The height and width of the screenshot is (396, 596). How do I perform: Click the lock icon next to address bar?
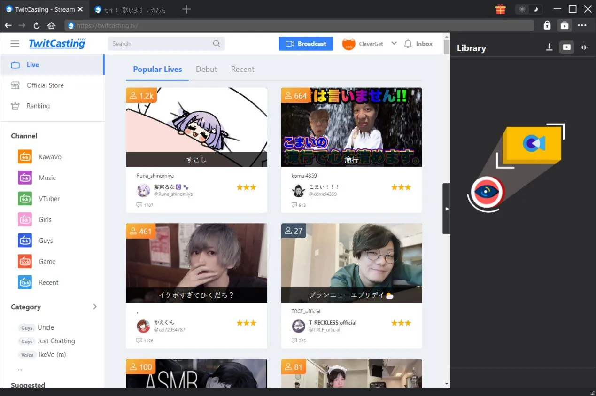pos(547,25)
